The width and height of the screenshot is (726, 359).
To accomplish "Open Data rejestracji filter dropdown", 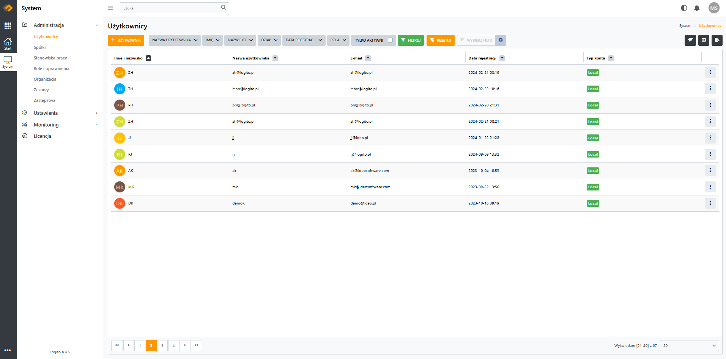I will (x=304, y=40).
